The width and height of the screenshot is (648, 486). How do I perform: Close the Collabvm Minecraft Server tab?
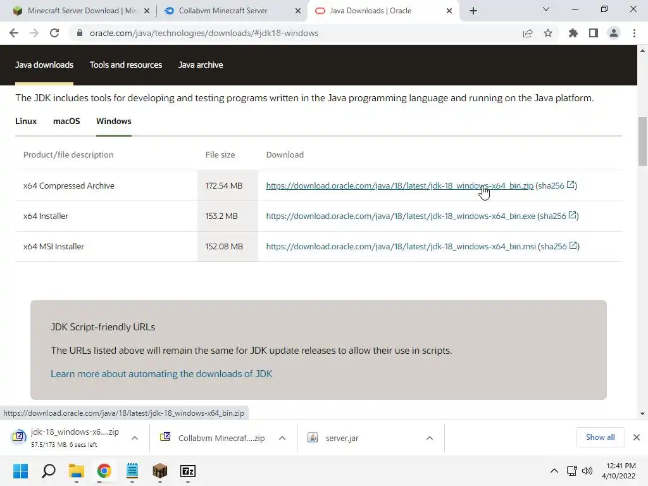pyautogui.click(x=298, y=11)
